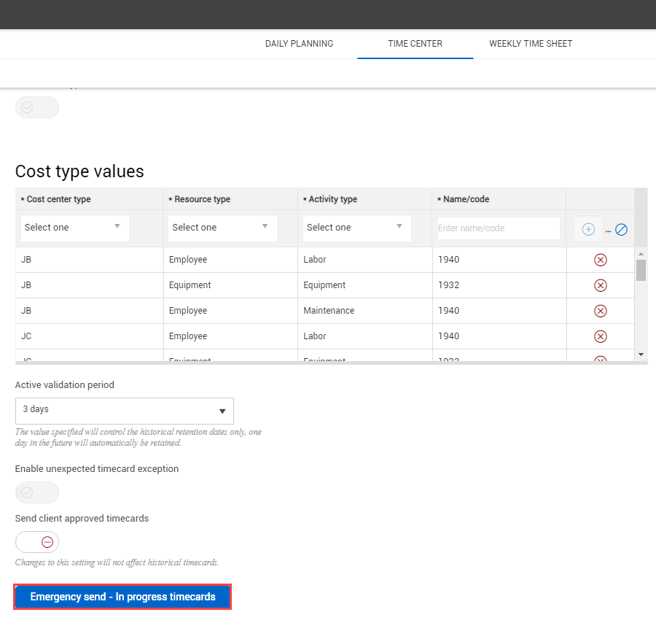Image resolution: width=656 pixels, height=631 pixels.
Task: Remove the JB Equipment 1932 row
Action: tap(601, 285)
